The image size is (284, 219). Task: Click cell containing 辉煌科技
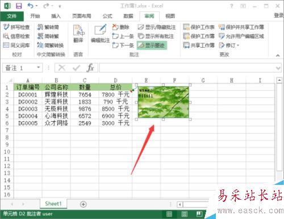(56, 94)
